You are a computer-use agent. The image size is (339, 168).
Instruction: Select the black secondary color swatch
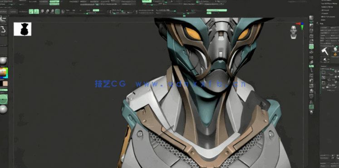tap(1, 84)
